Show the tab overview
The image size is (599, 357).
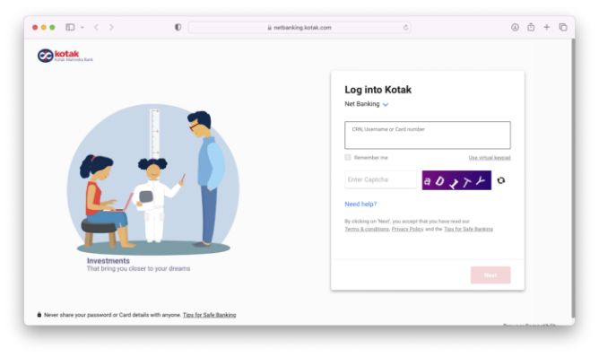[563, 27]
